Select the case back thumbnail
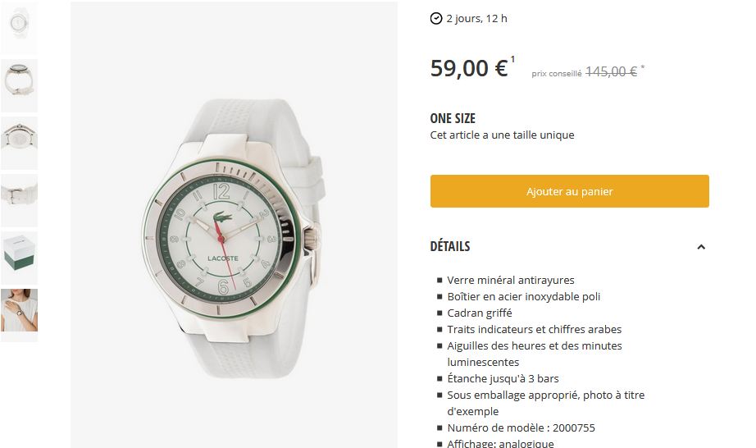Image resolution: width=756 pixels, height=448 pixels. 19,143
